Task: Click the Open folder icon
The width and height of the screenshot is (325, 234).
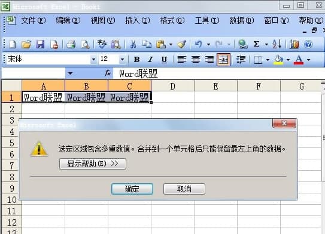Action: pos(26,44)
